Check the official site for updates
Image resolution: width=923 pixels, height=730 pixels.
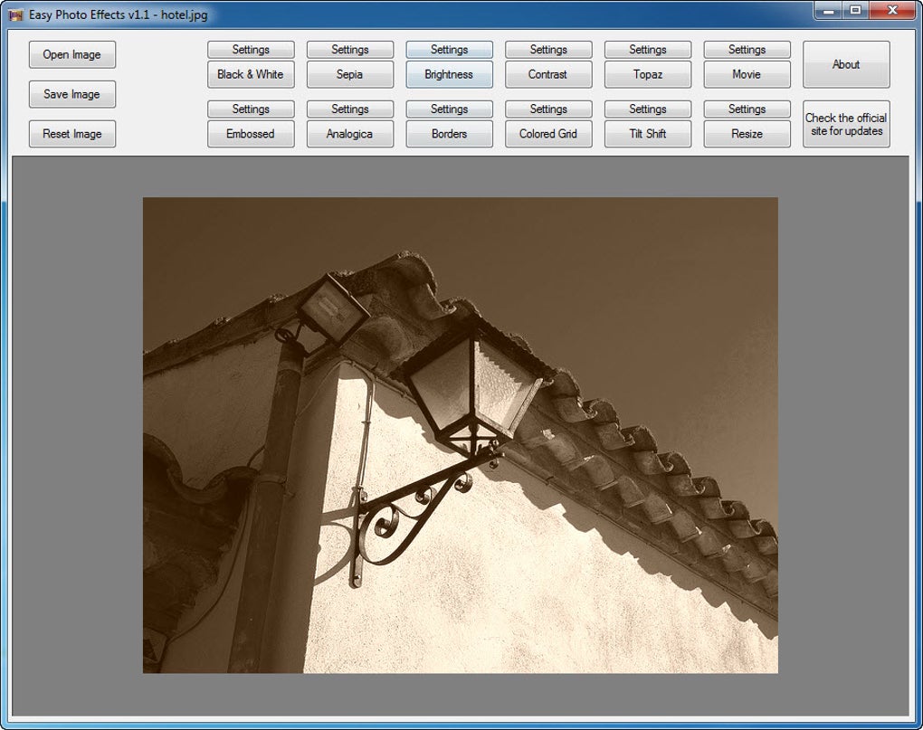846,124
